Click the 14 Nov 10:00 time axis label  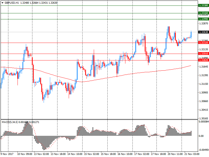pyautogui.click(x=75, y=154)
